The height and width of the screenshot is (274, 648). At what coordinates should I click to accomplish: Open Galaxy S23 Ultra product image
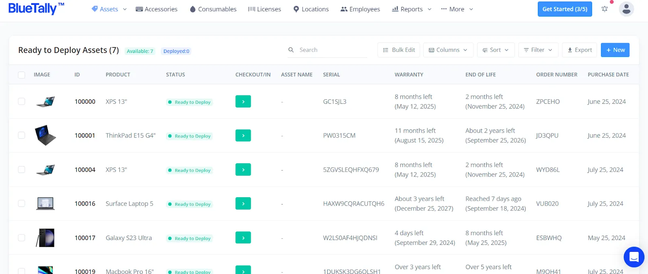coord(45,238)
